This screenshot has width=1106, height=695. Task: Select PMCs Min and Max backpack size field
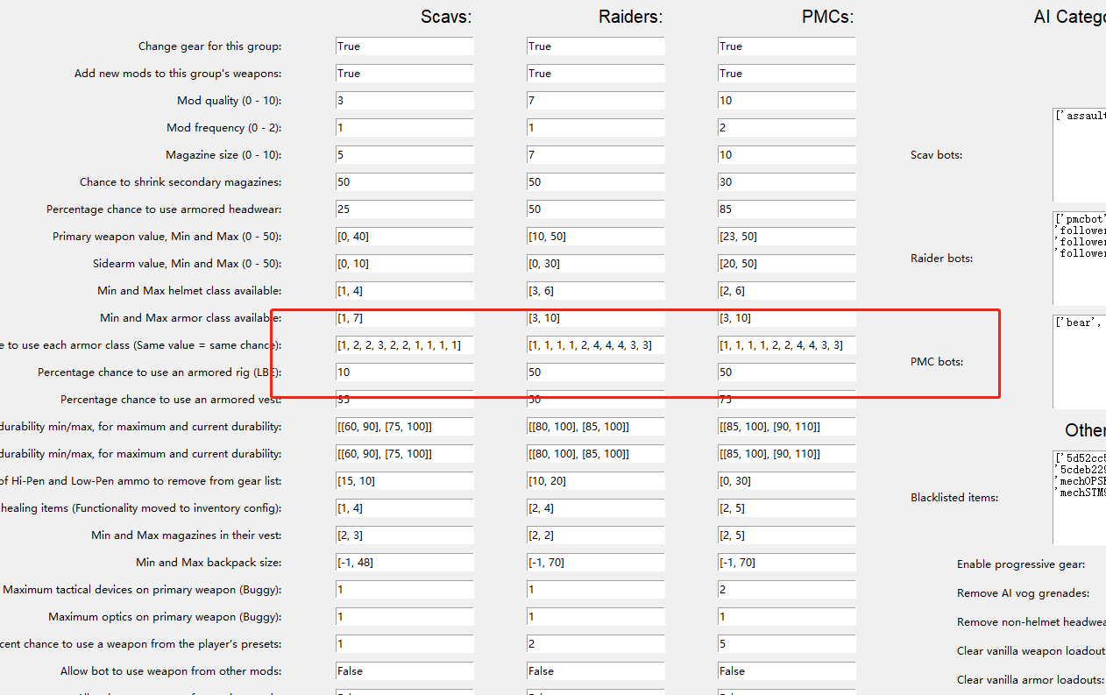pos(786,563)
